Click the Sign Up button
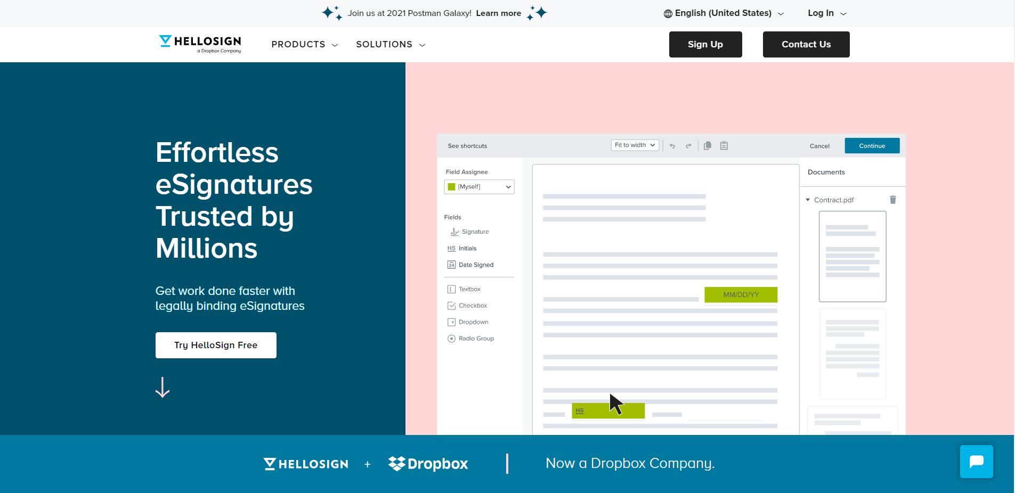This screenshot has height=493, width=1015. click(x=705, y=44)
